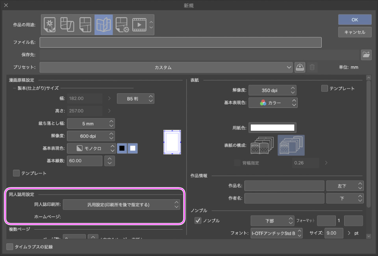378x256 pixels.
Task: Select the left cover structure book icon
Action: coord(259,145)
